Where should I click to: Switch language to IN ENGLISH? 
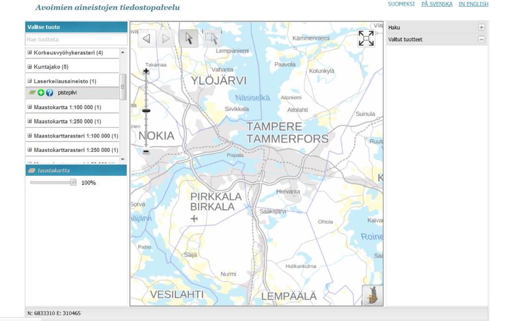point(473,4)
